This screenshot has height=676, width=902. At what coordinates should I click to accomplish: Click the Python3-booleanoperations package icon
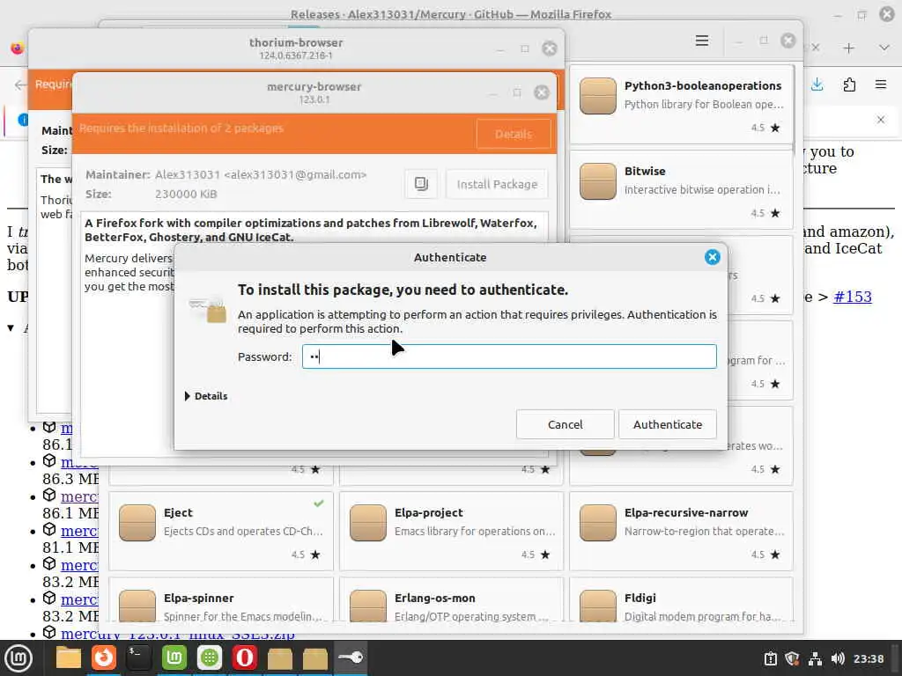point(598,96)
